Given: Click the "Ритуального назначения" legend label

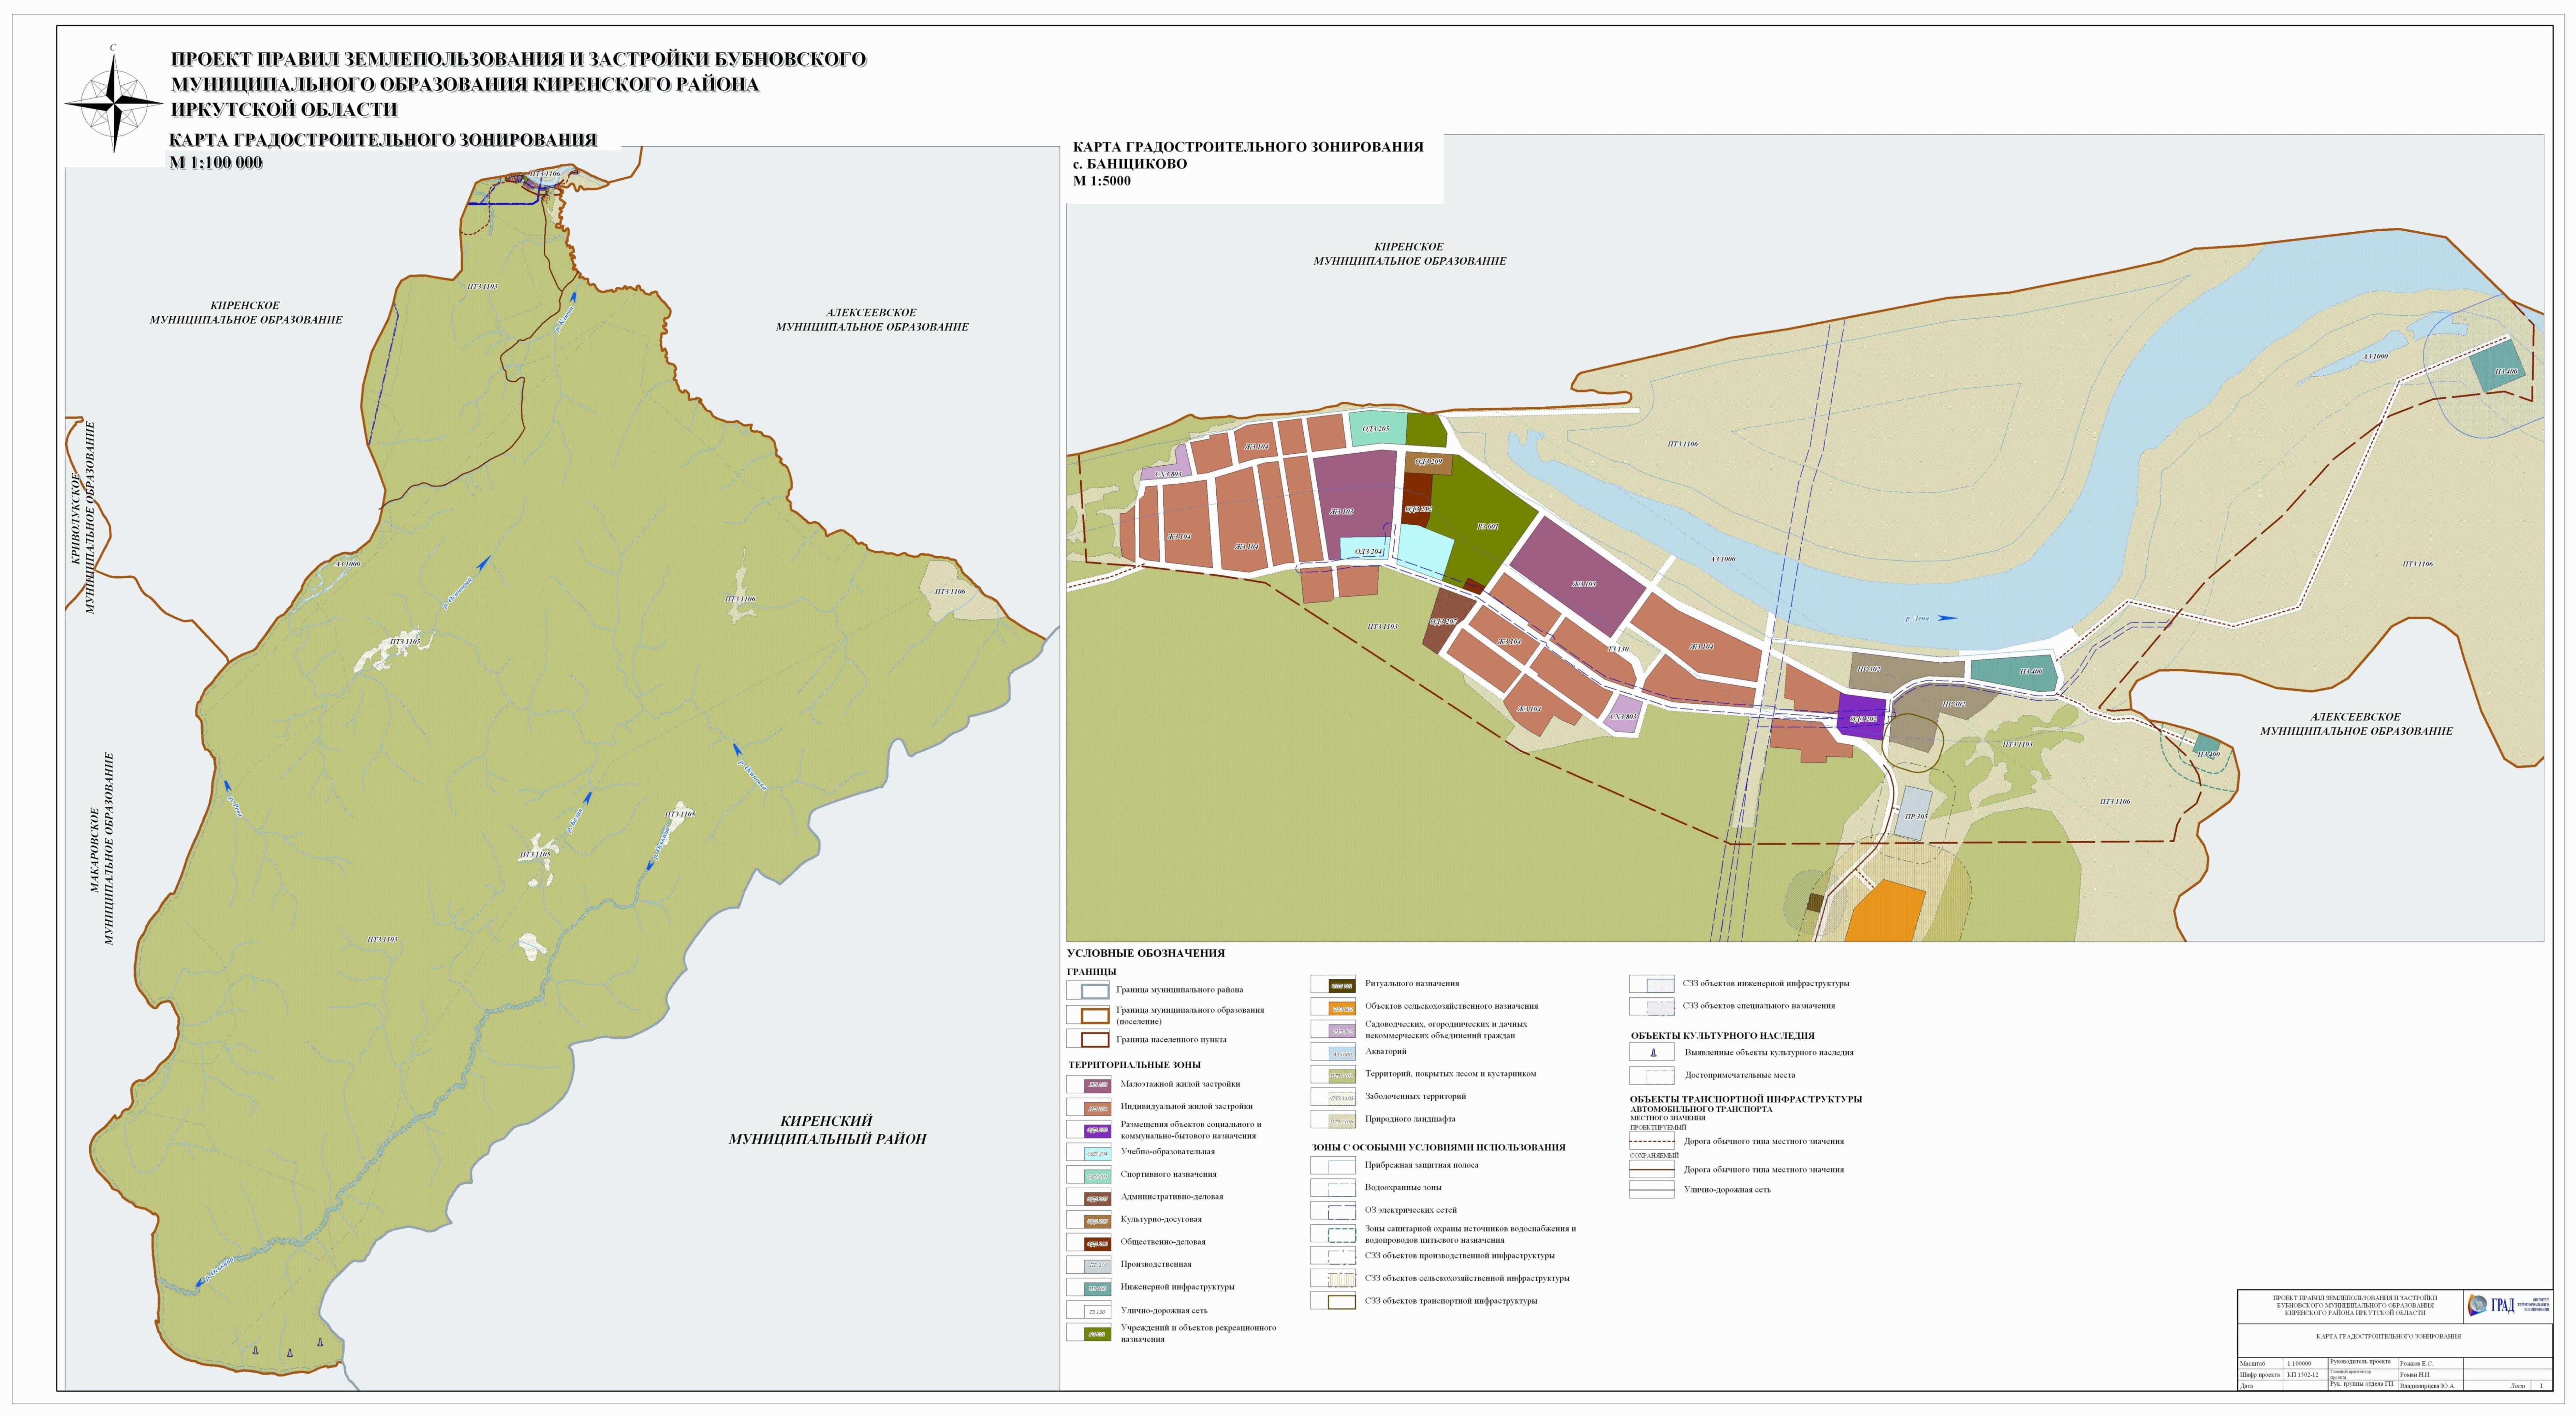Looking at the screenshot, I should (1412, 984).
